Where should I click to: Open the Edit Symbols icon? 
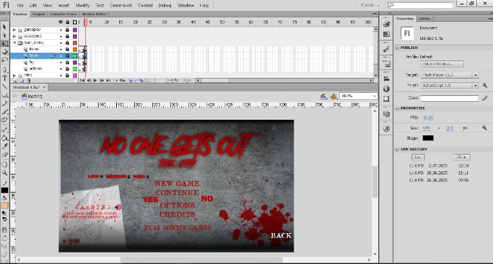pyautogui.click(x=334, y=96)
